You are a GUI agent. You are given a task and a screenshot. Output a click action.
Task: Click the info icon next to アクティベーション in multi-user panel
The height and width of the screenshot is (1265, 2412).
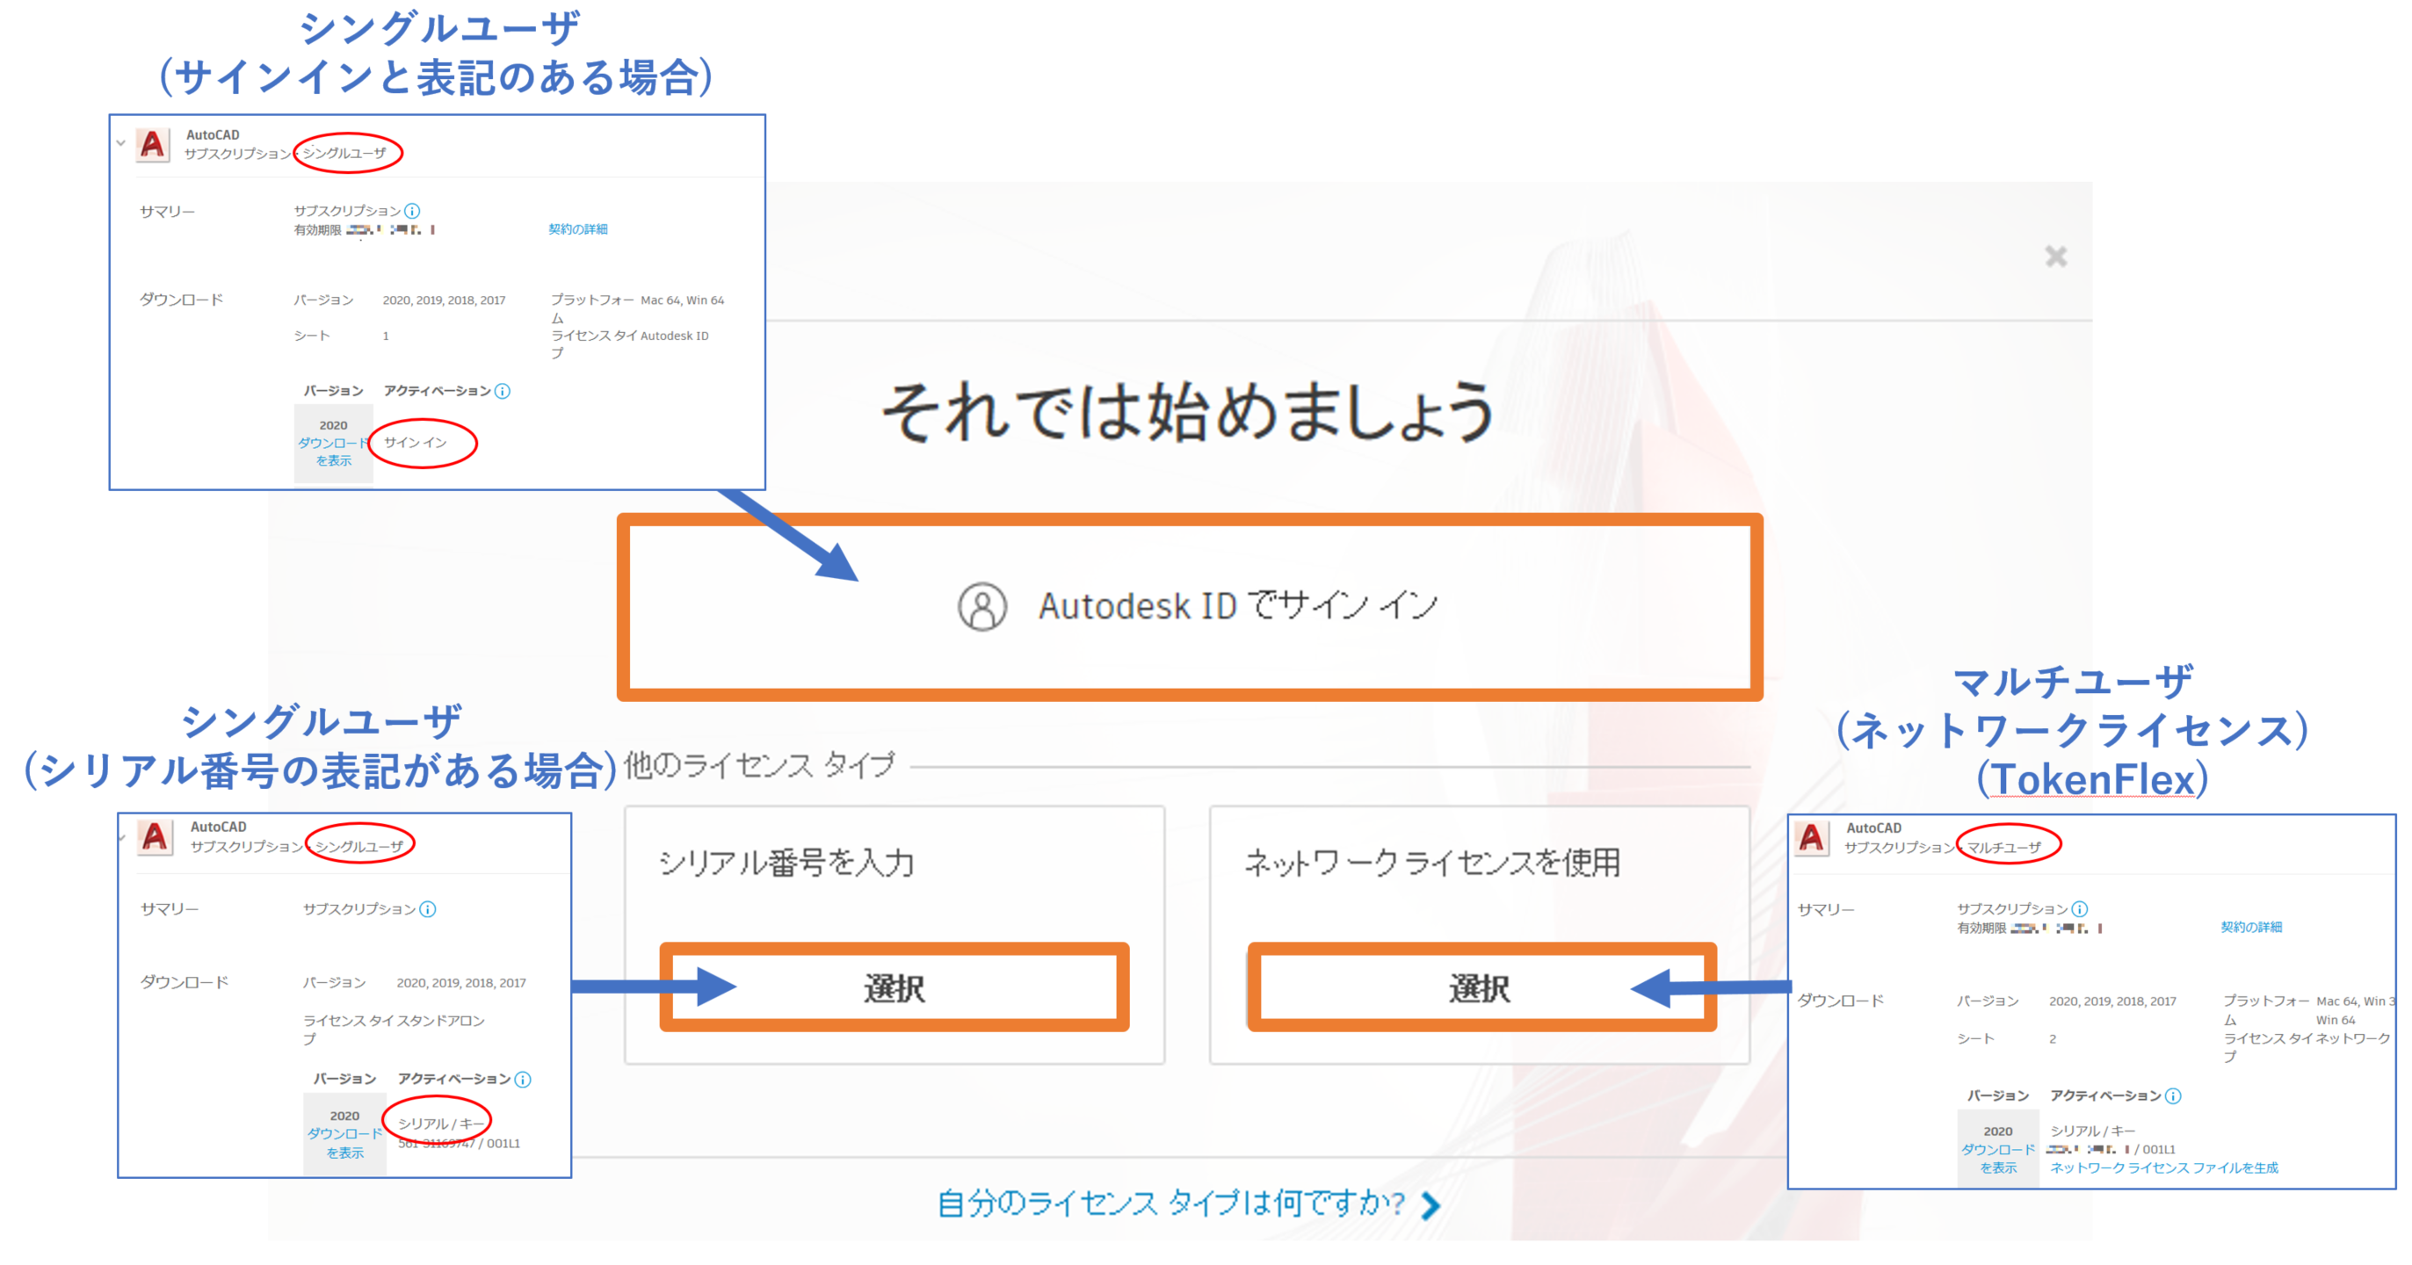pos(2173,1095)
